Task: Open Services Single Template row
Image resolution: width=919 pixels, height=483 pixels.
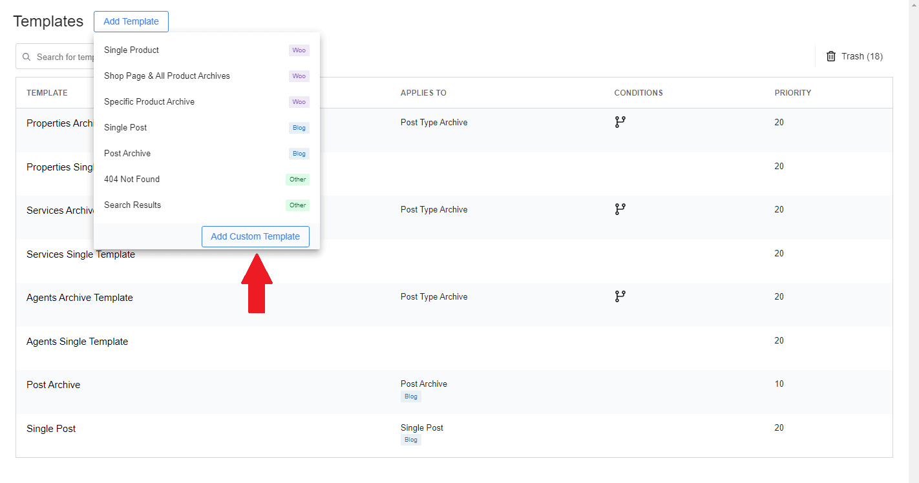Action: click(81, 254)
